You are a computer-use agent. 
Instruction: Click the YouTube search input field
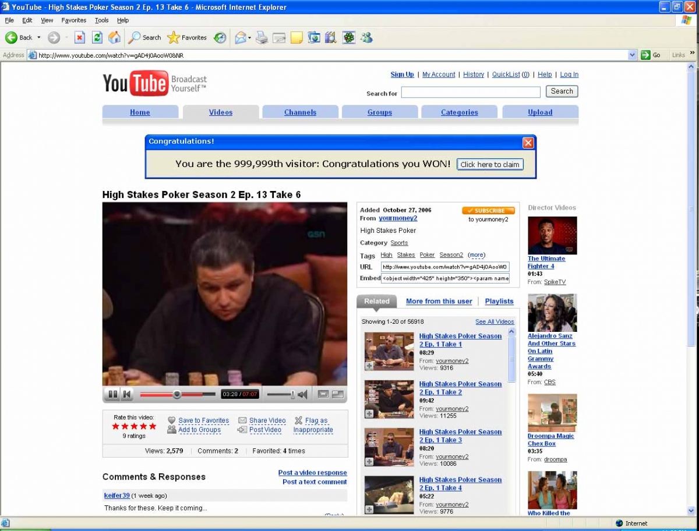coord(471,92)
